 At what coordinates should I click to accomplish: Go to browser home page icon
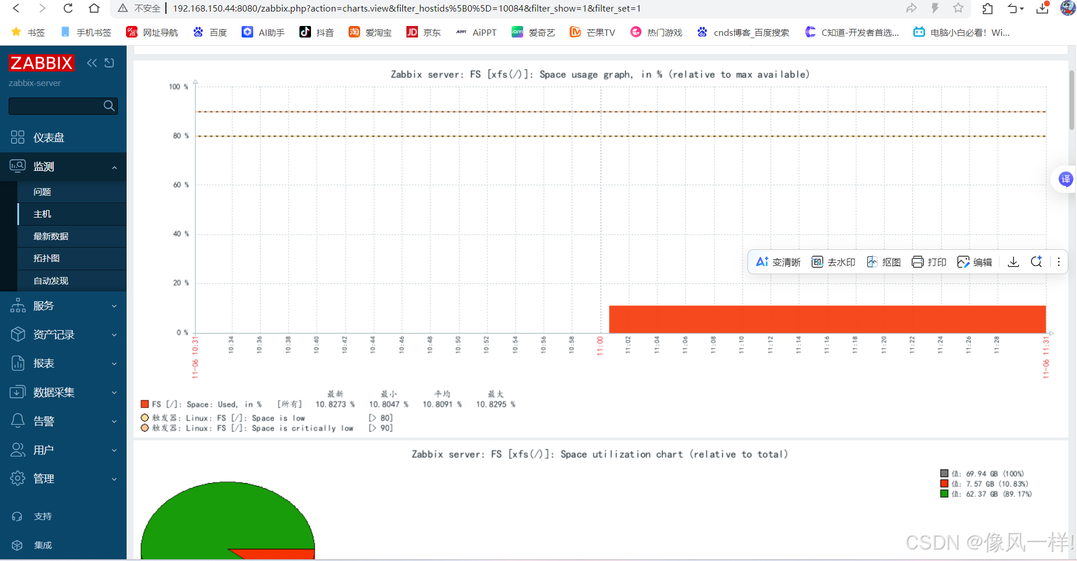(x=94, y=8)
